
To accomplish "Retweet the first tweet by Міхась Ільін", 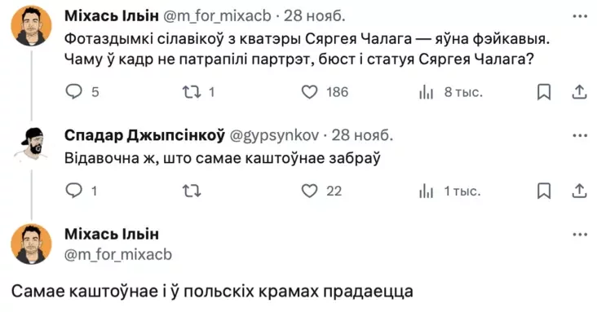I will tap(192, 92).
